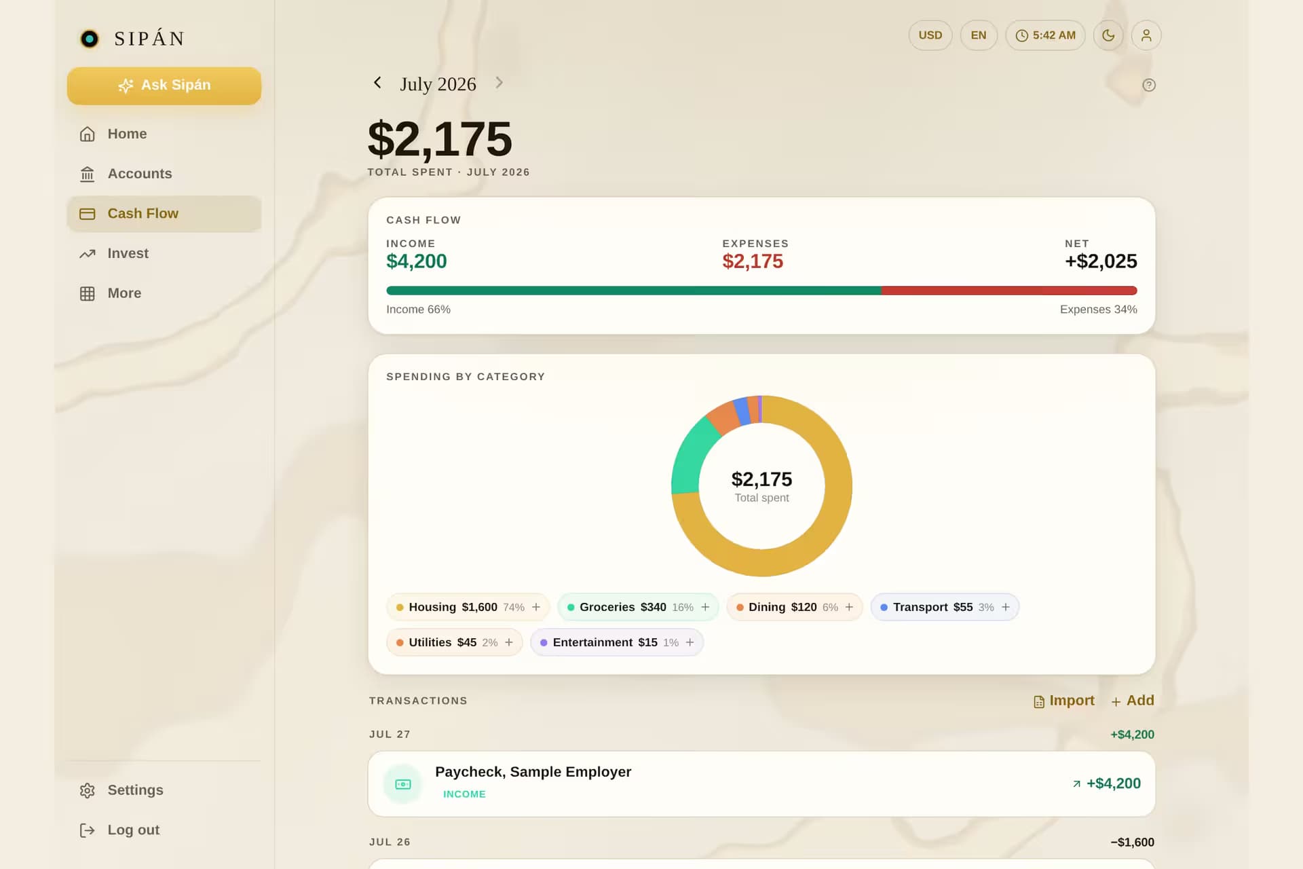Click the Expenses 34% label
Viewport: 1303px width, 869px height.
[1098, 310]
